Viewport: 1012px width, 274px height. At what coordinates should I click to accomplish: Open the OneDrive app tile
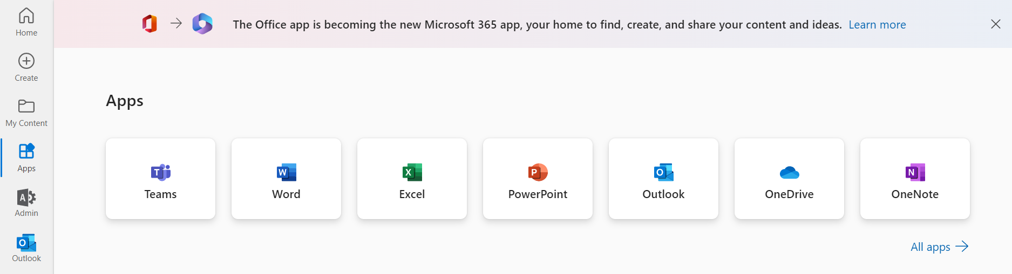tap(789, 179)
